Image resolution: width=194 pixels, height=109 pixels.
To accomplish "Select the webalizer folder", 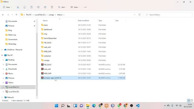I will pos(83,56).
